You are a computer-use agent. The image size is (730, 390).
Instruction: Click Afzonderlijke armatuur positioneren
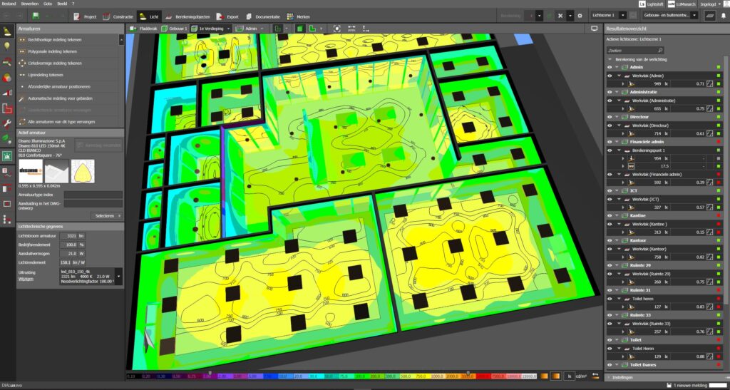[58, 87]
